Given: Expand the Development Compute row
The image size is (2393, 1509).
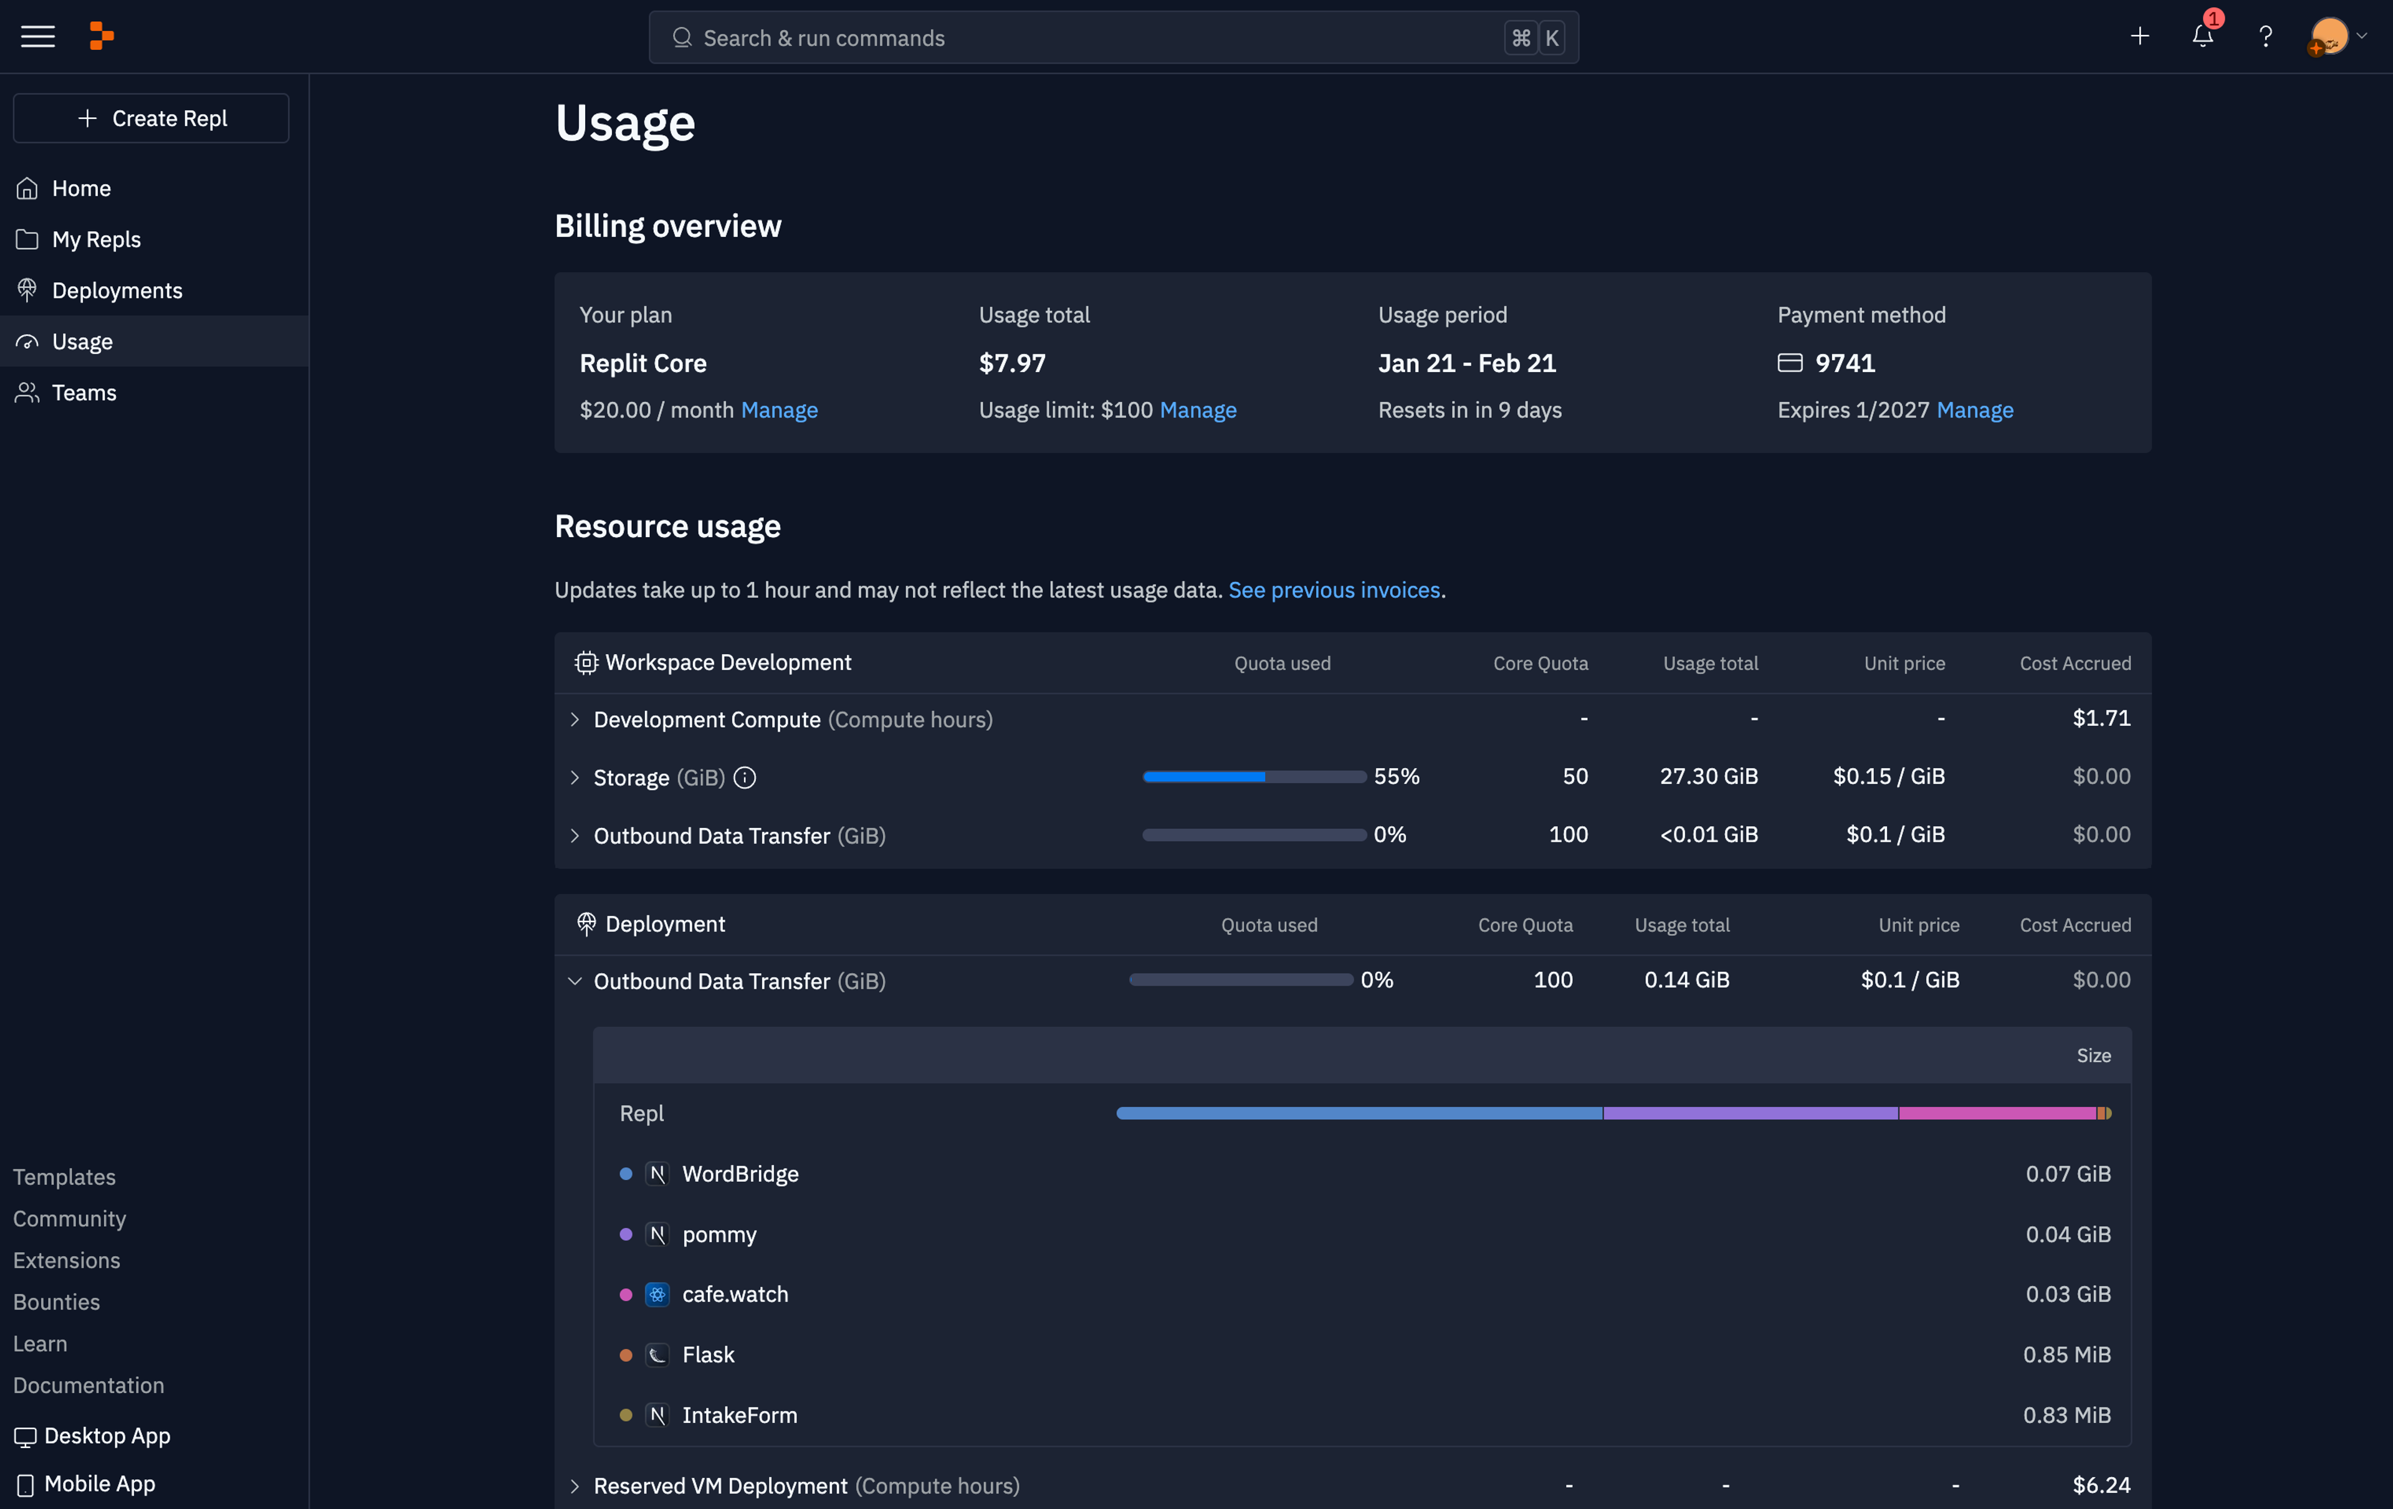Looking at the screenshot, I should click(x=575, y=719).
